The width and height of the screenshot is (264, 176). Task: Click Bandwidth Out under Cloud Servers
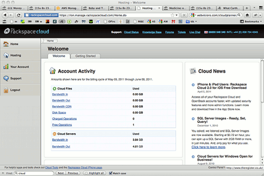pos(61,146)
